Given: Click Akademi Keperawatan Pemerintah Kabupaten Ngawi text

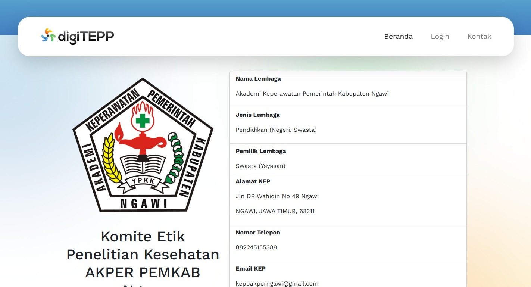Looking at the screenshot, I should click(x=312, y=94).
